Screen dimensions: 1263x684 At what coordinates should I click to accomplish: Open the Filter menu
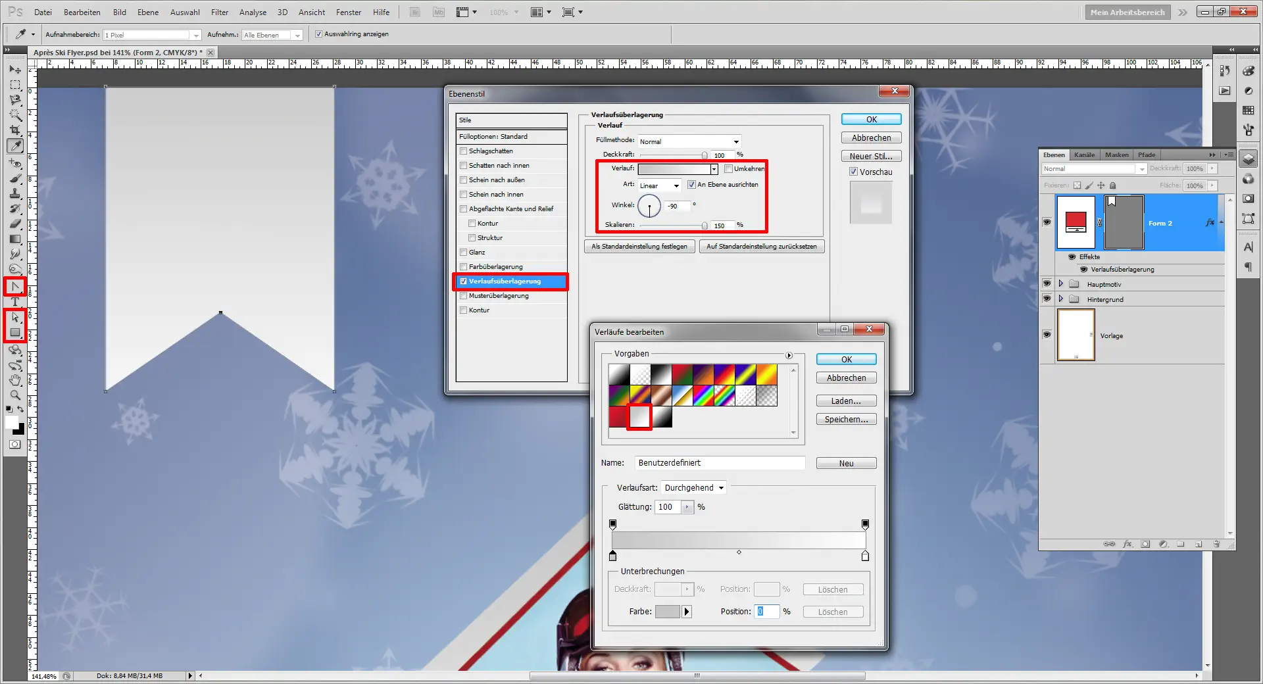click(x=219, y=12)
